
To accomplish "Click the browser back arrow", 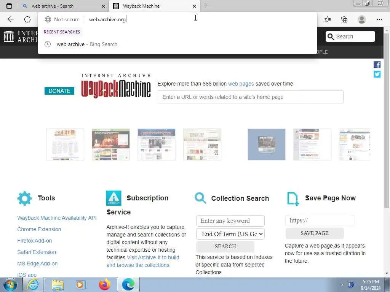I will [10, 19].
